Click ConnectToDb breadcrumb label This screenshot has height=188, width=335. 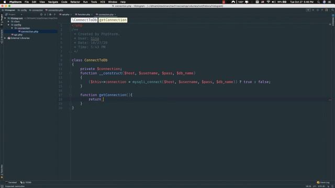point(84,20)
